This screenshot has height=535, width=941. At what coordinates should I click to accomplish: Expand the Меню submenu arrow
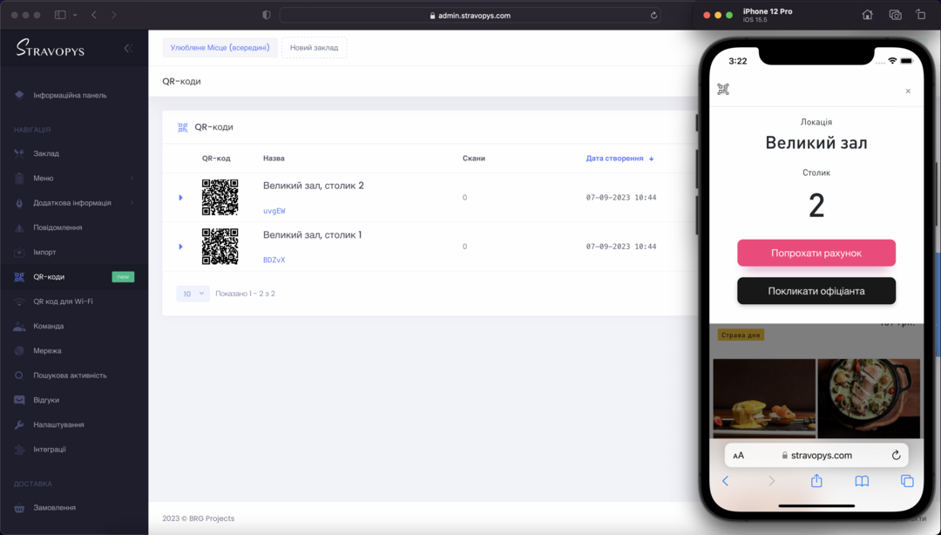pyautogui.click(x=132, y=179)
